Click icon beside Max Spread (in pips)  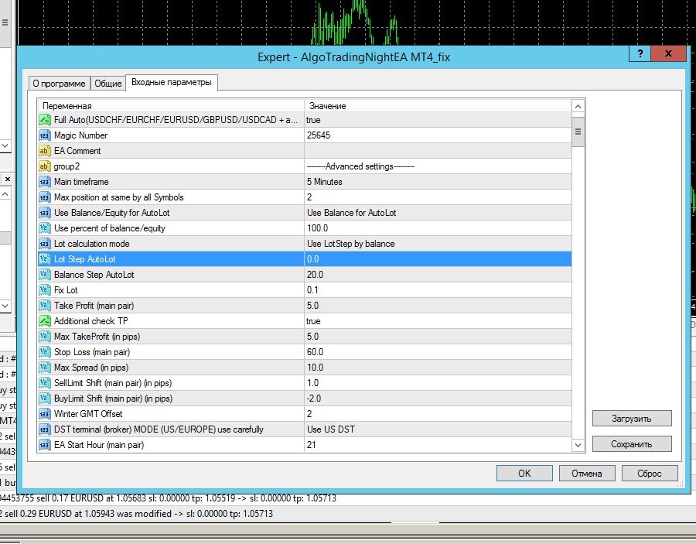[44, 368]
